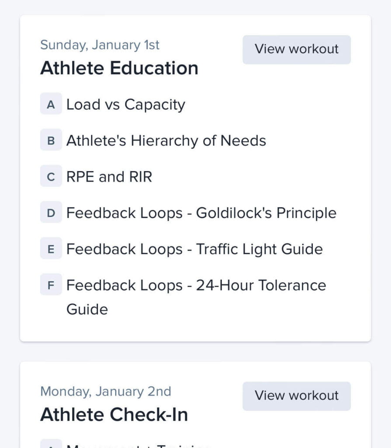This screenshot has height=448, width=391.
Task: Click the A badge beside Load vs Capacity
Action: [x=51, y=105]
